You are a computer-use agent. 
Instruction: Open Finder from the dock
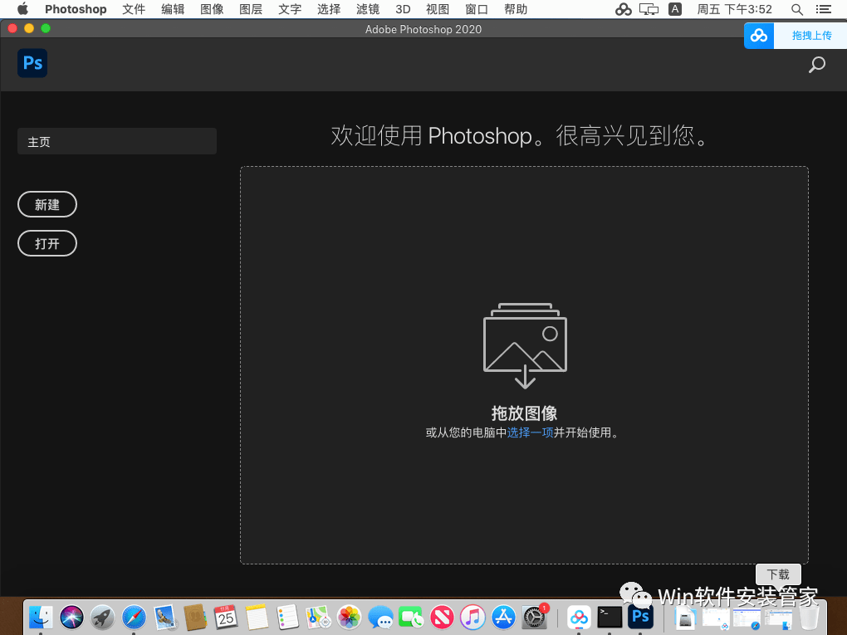click(41, 618)
